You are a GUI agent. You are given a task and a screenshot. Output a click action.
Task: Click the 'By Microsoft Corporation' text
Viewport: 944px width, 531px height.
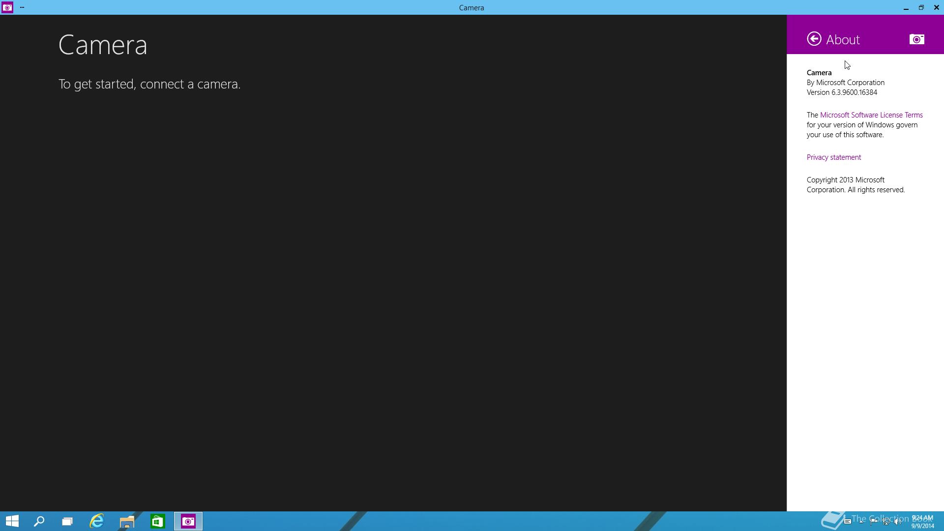pyautogui.click(x=846, y=83)
